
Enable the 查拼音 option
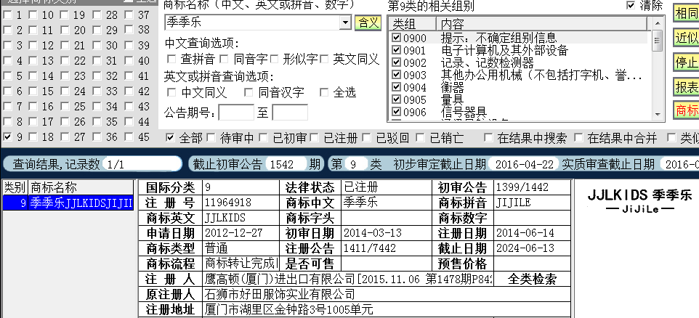point(171,59)
